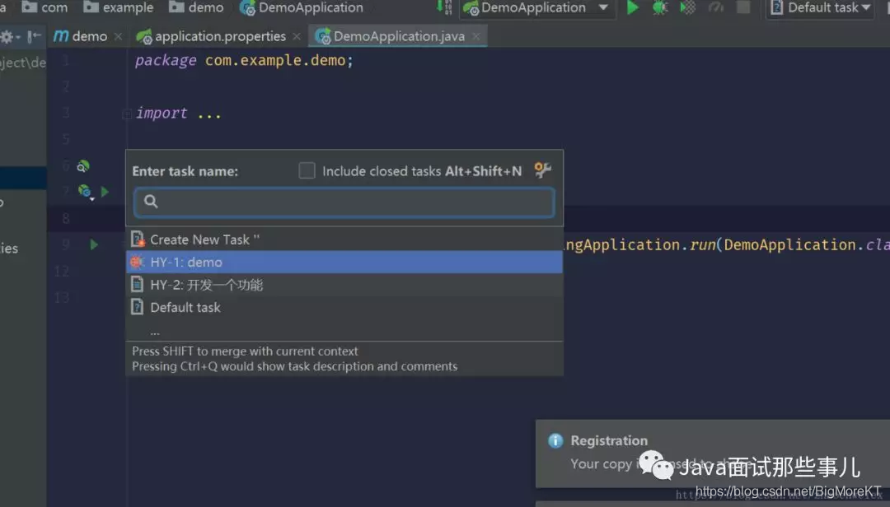Close the application.properties tab
This screenshot has height=507, width=890.
pyautogui.click(x=297, y=37)
